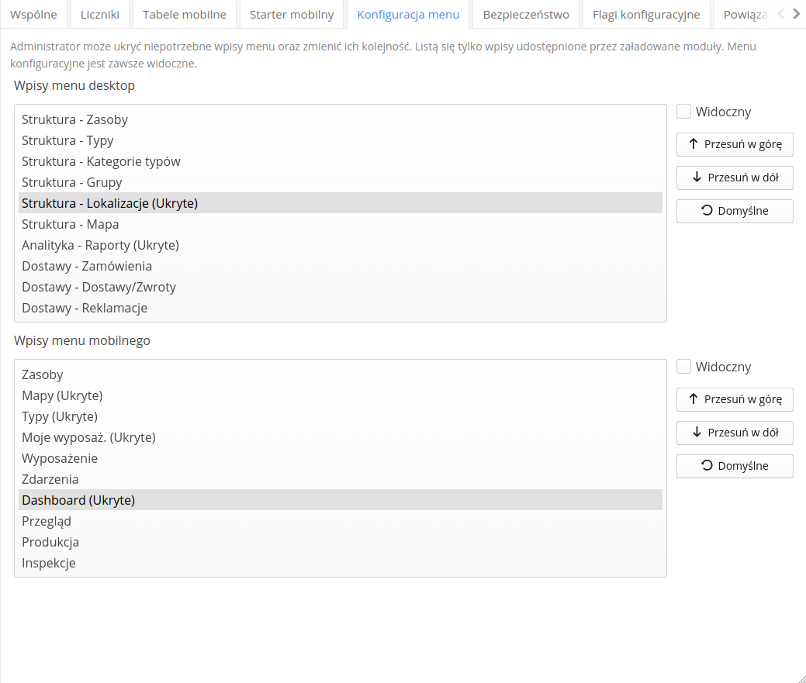The height and width of the screenshot is (683, 806).
Task: Select Zdarzenia mobile entry
Action: (x=341, y=480)
